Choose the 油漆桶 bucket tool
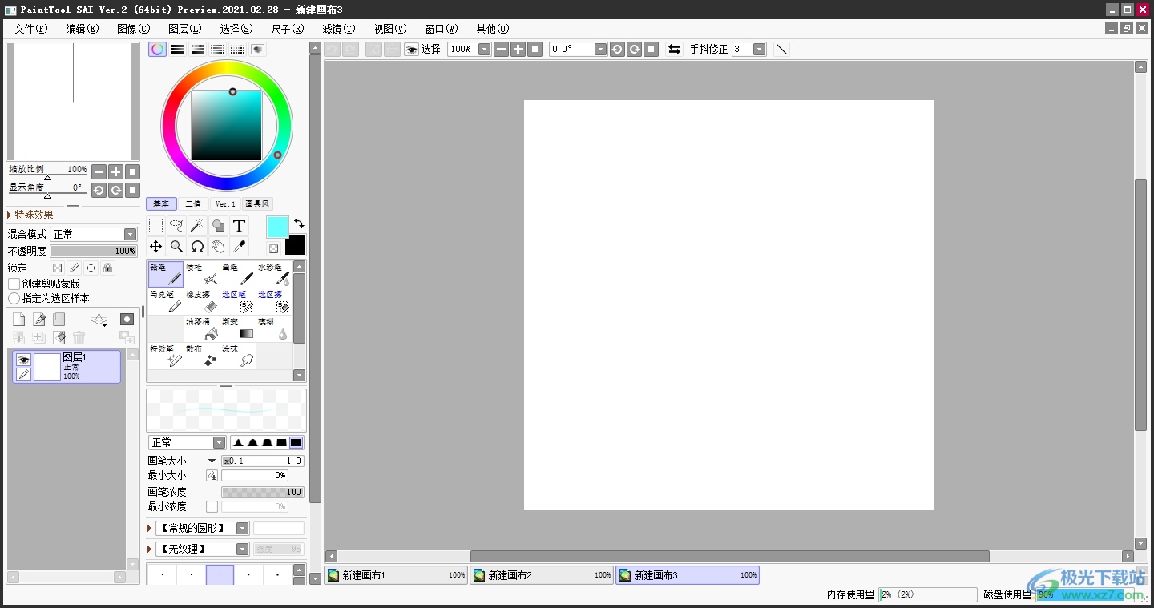Image resolution: width=1154 pixels, height=608 pixels. [x=202, y=328]
